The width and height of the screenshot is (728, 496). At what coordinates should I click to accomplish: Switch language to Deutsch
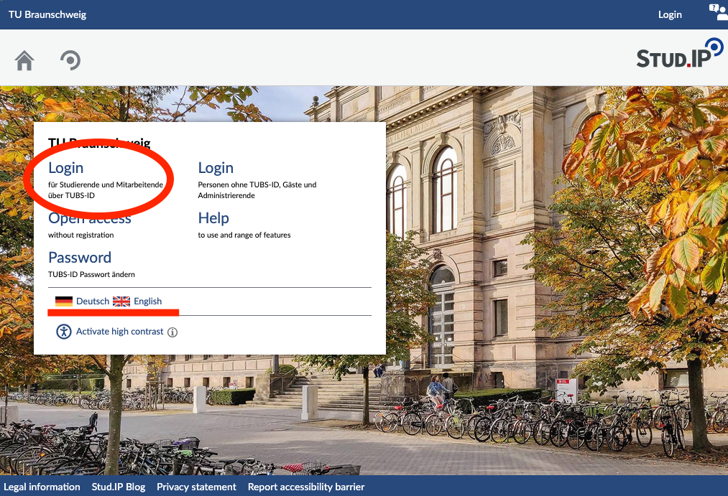[93, 301]
